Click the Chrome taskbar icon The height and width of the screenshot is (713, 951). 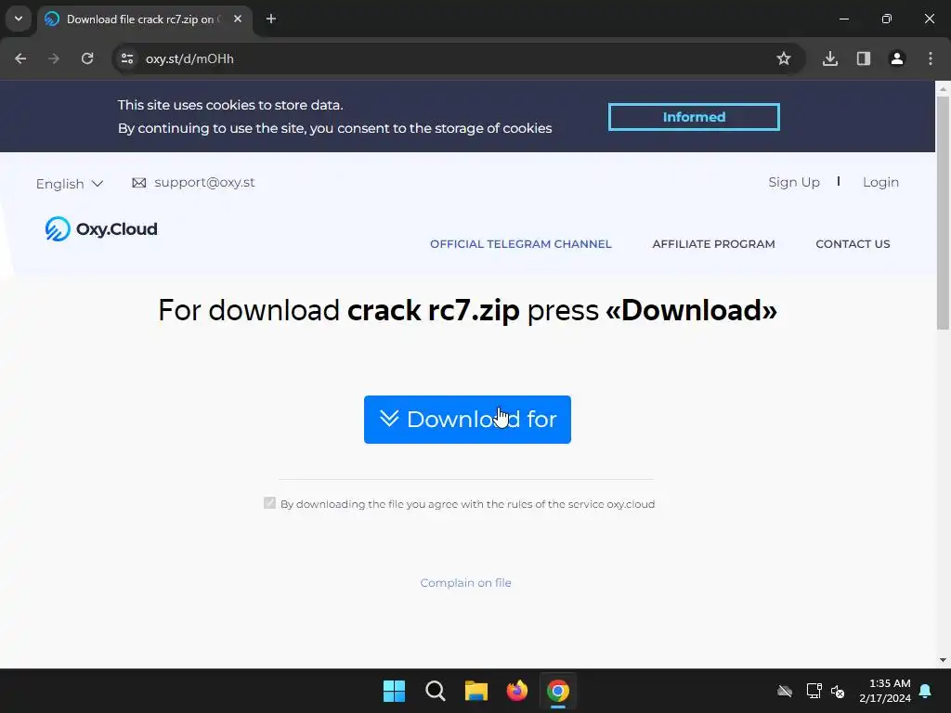(558, 691)
